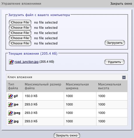The image size is (134, 138).
Task: Click Удалить to remove the attachment
Action: (114, 62)
